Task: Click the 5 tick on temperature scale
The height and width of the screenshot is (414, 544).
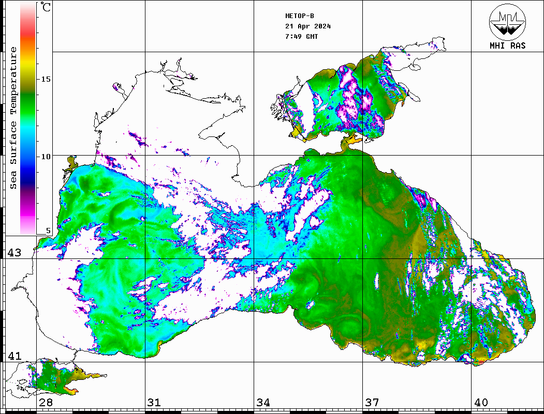Action: (48, 231)
